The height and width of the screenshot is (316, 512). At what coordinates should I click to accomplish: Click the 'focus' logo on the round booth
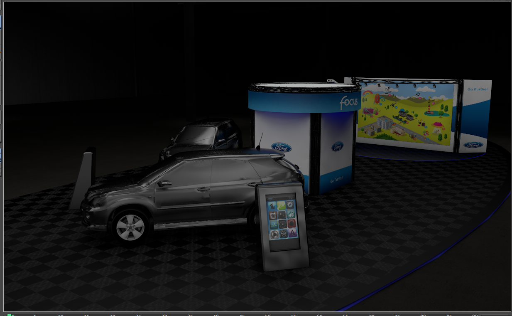tap(348, 101)
